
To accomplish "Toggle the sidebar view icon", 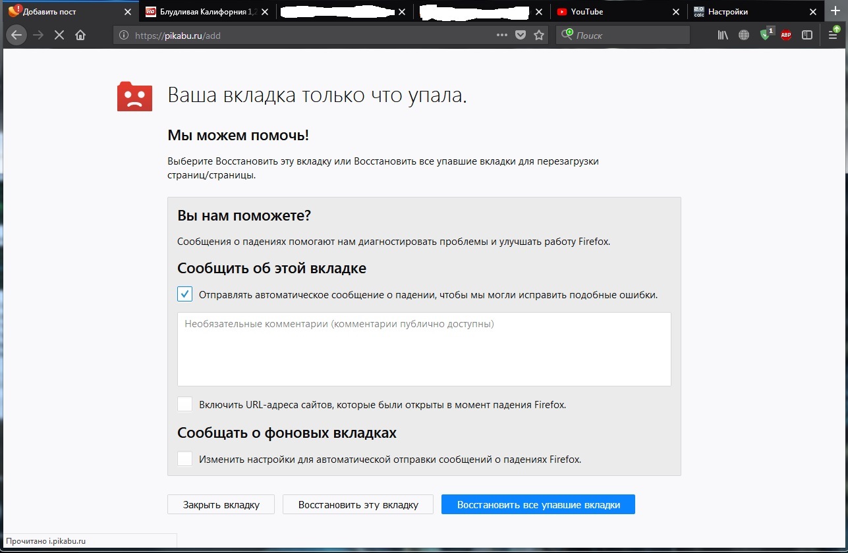I will (807, 36).
